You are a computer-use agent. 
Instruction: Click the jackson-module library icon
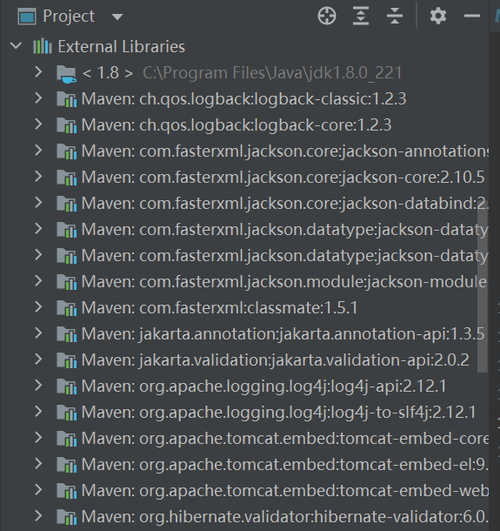[x=66, y=282]
